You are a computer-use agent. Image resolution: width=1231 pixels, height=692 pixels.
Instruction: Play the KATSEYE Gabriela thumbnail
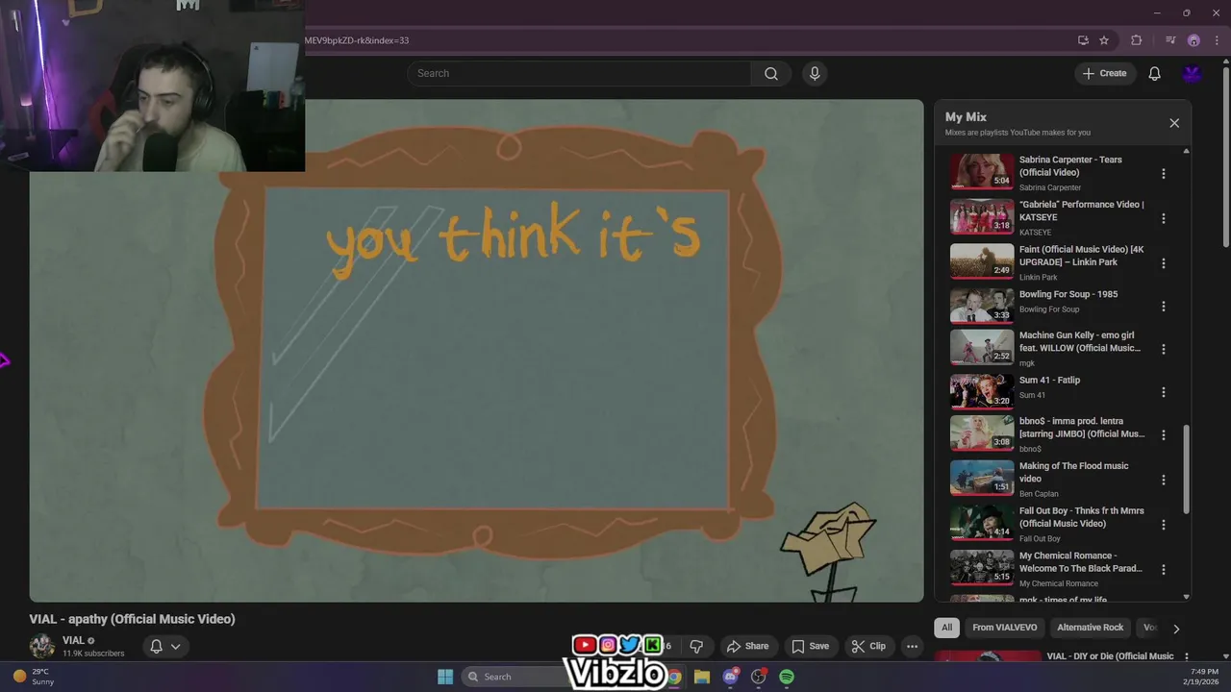click(x=982, y=216)
